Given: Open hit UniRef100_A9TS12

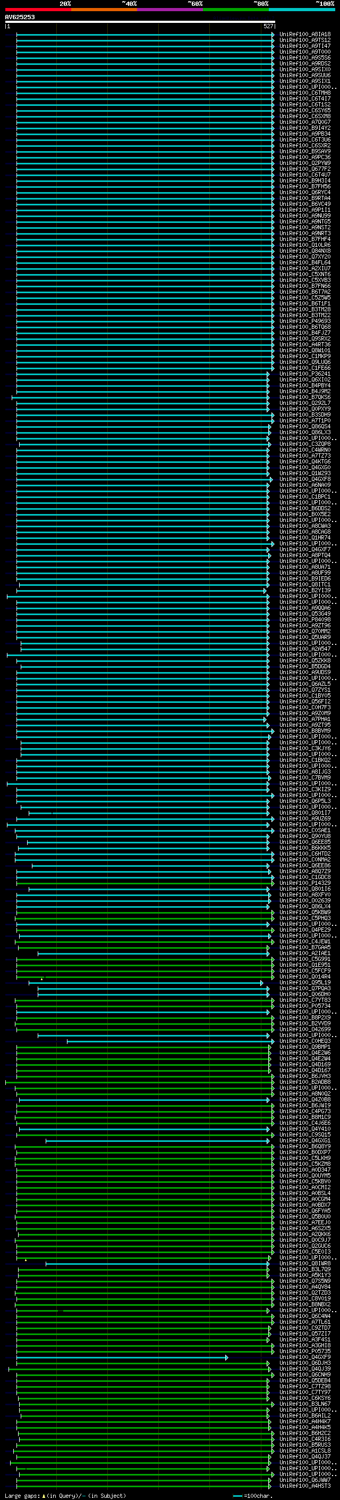Looking at the screenshot, I should pos(305,40).
